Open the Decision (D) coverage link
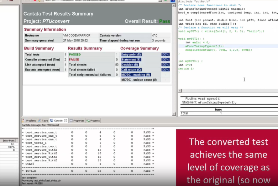This screenshot has width=278, height=186. tap(130, 65)
